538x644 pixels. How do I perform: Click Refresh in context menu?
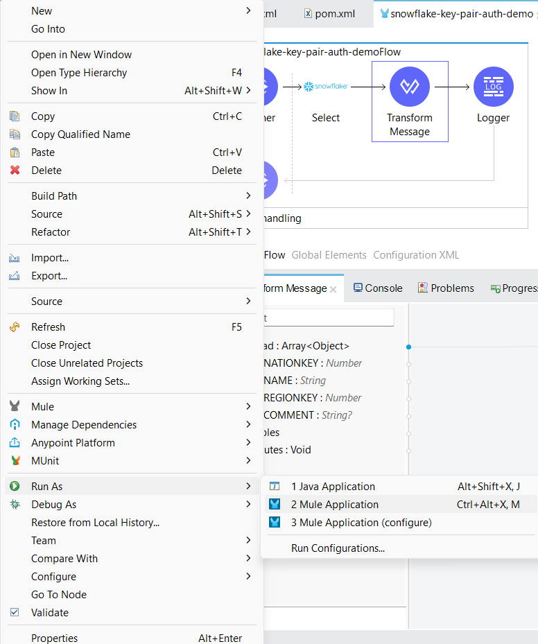(x=48, y=327)
